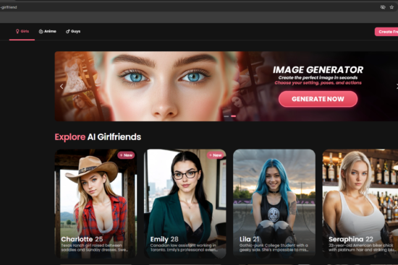Click the browser address bar
This screenshot has width=398, height=265.
[x=188, y=7]
